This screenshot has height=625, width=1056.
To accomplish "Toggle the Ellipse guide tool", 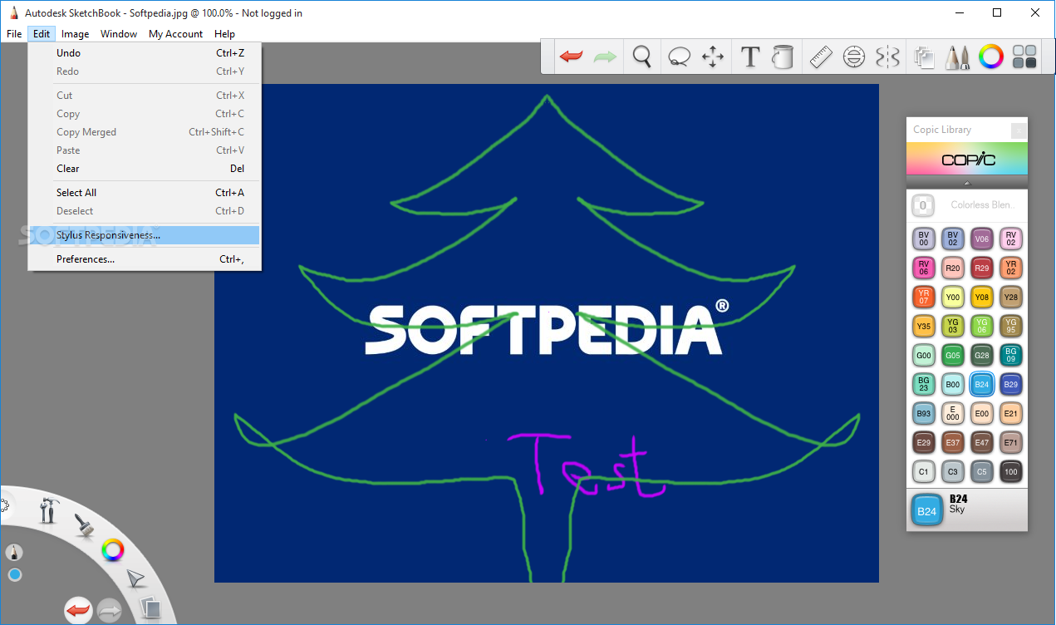I will (x=854, y=57).
